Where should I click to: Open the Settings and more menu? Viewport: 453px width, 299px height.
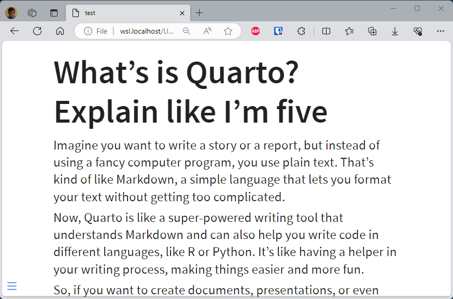point(441,31)
